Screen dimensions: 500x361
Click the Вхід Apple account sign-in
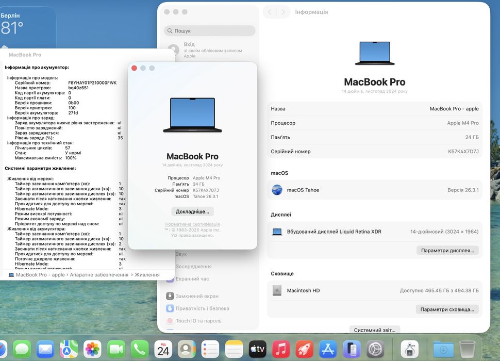pyautogui.click(x=210, y=50)
